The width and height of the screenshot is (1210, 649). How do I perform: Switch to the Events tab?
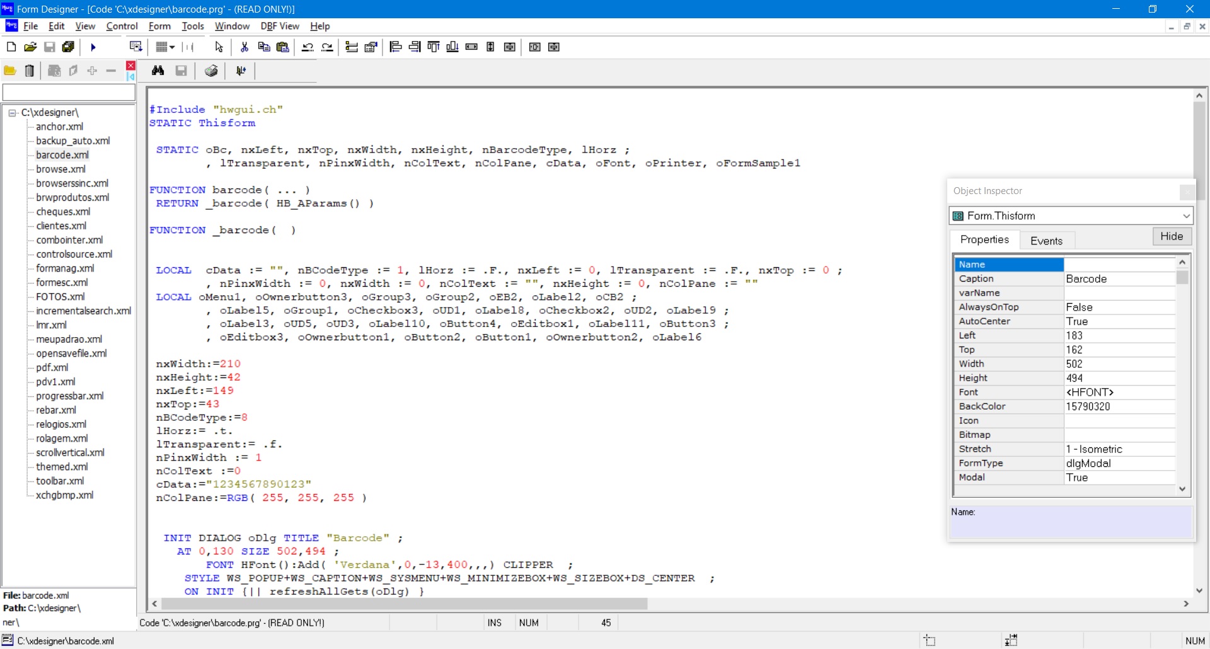(x=1046, y=241)
